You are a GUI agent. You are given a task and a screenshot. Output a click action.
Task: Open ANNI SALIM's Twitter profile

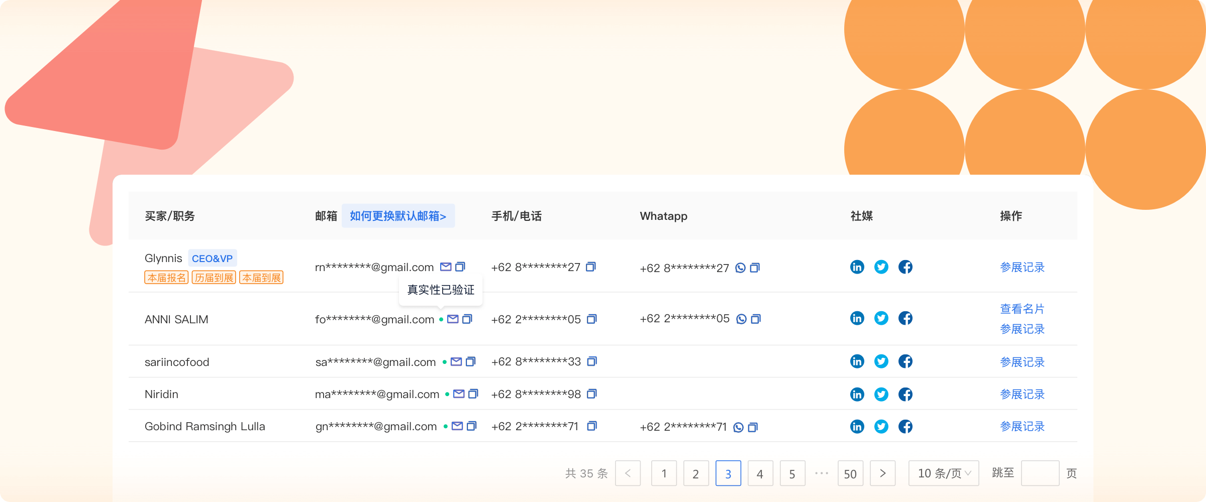(881, 318)
